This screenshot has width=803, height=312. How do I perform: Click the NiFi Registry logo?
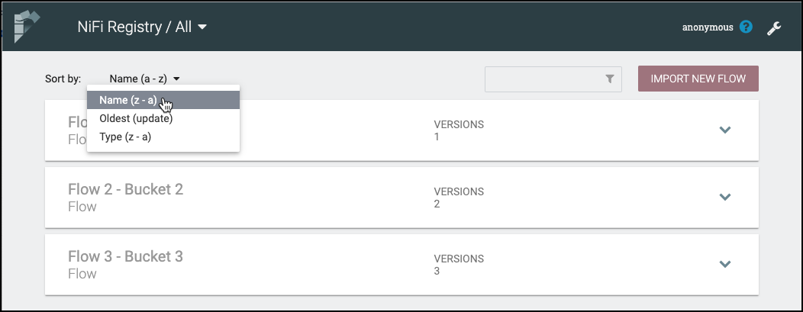[x=27, y=26]
